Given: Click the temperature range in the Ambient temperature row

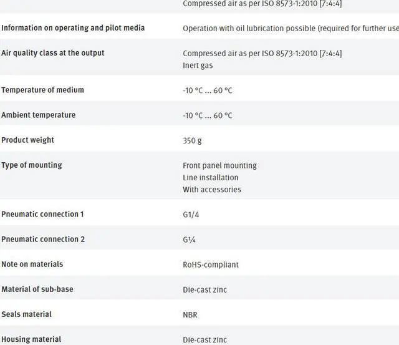Looking at the screenshot, I should 208,115.
